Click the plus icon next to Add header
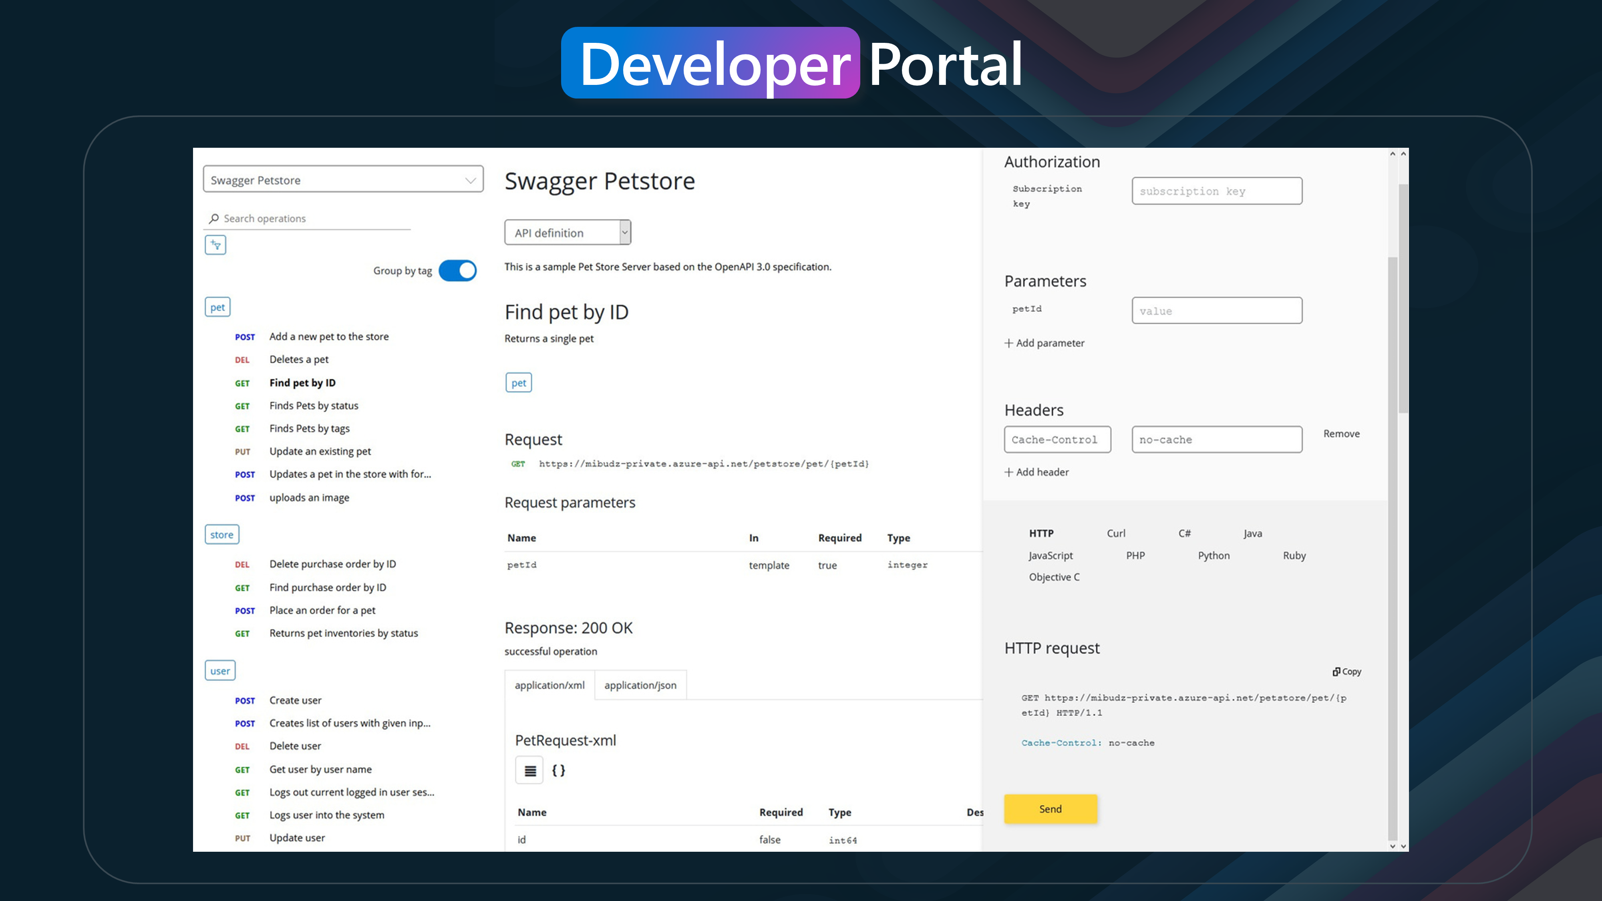Viewport: 1602px width, 901px height. point(1009,473)
